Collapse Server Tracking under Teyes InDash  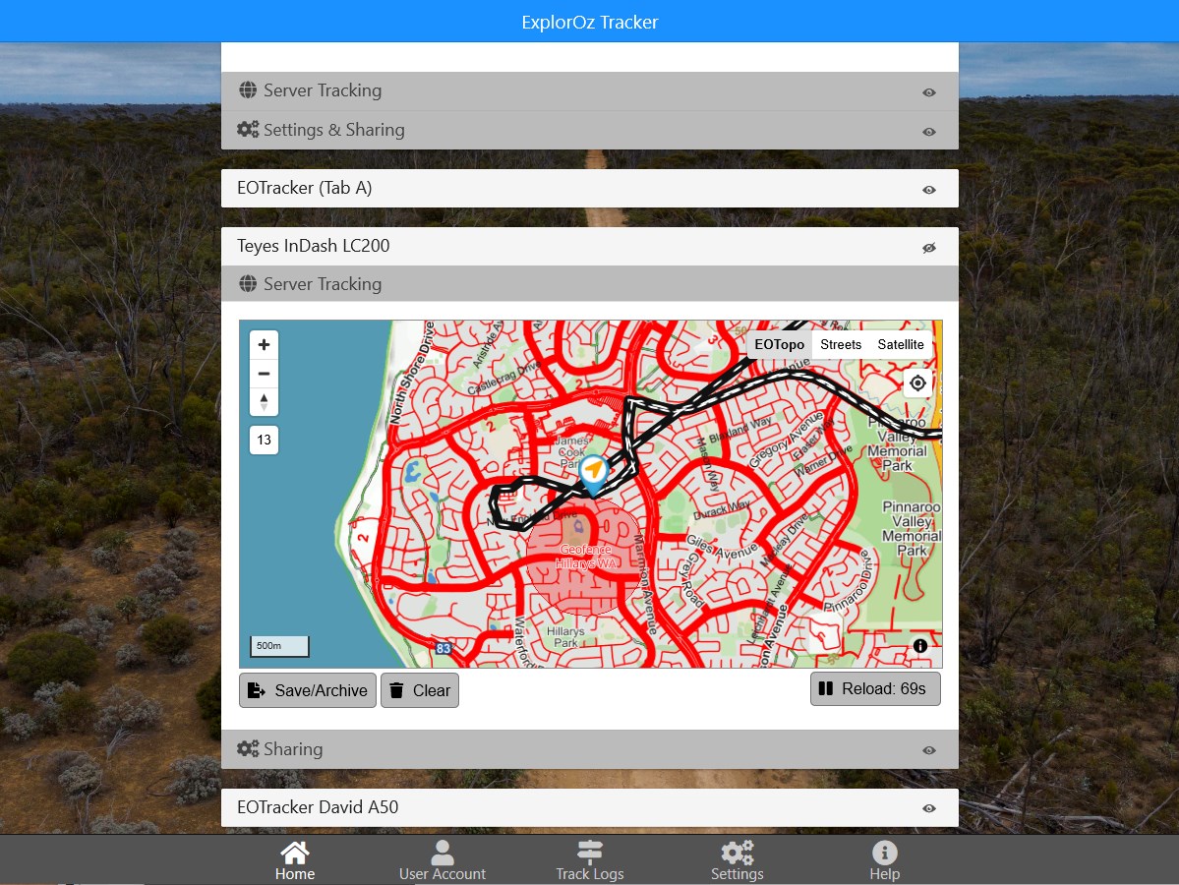coord(590,284)
